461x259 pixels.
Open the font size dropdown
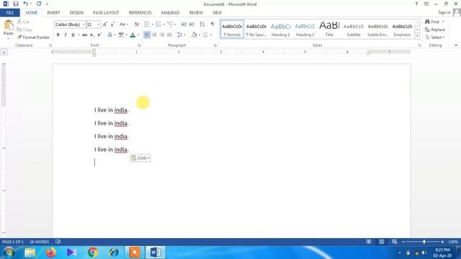point(99,24)
